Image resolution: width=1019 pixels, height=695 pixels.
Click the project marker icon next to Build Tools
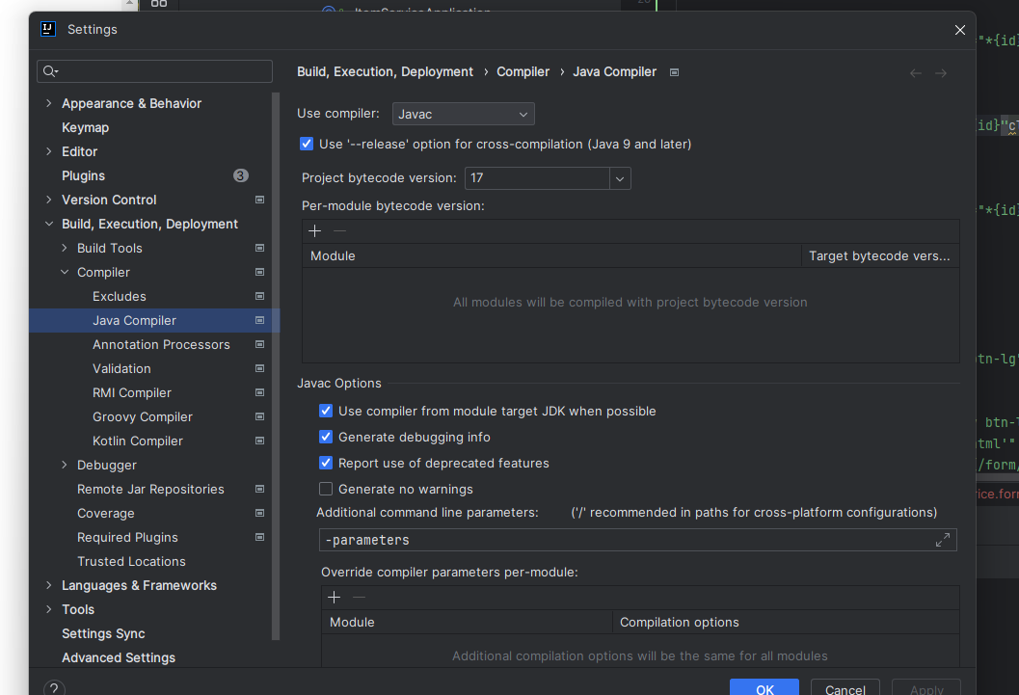coord(260,248)
